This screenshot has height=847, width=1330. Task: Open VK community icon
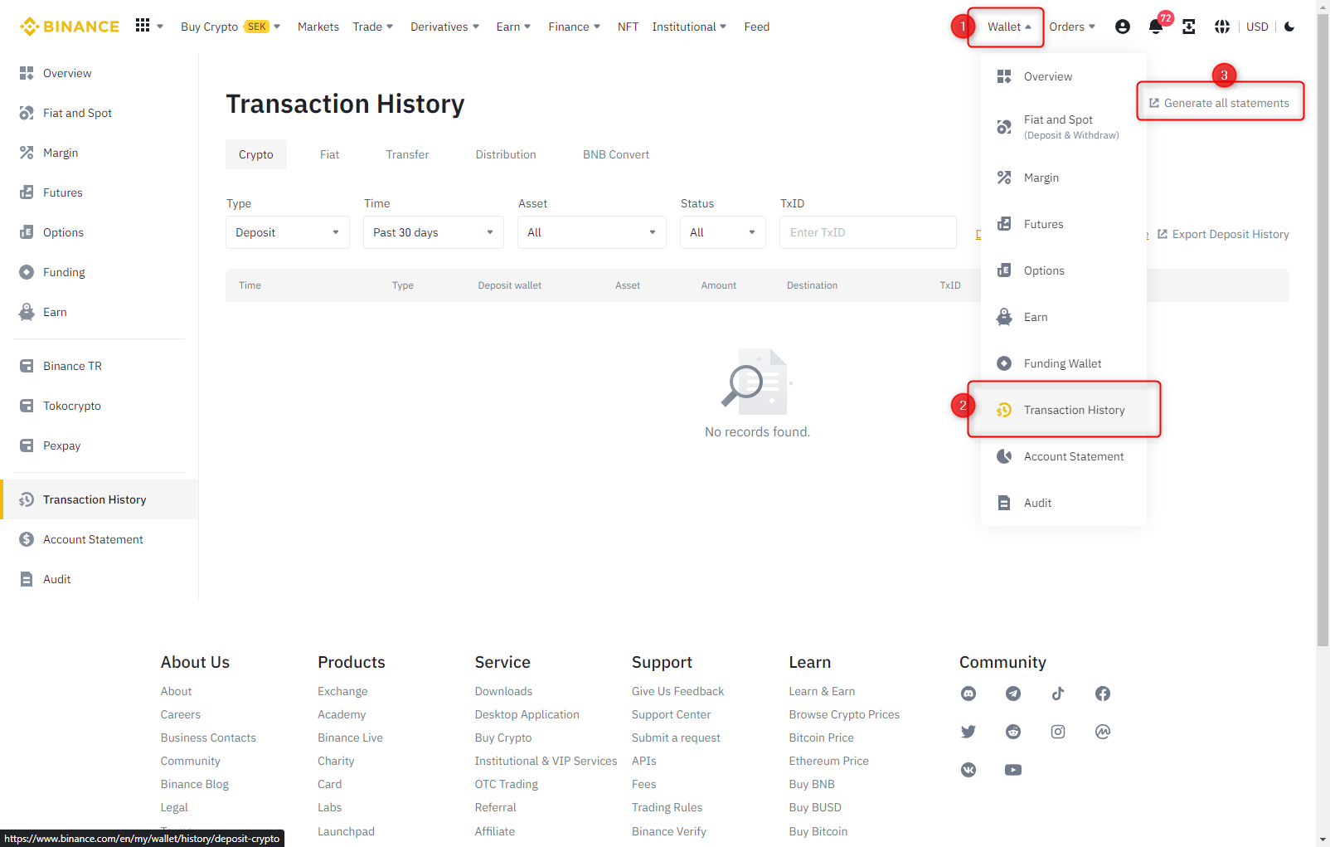pos(968,770)
